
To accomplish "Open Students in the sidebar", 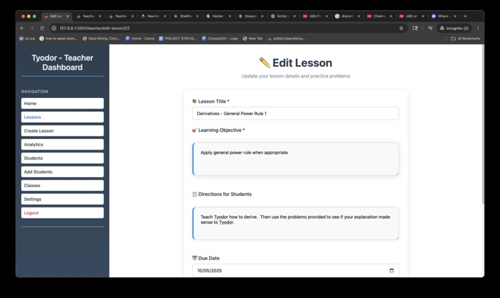I will 63,158.
